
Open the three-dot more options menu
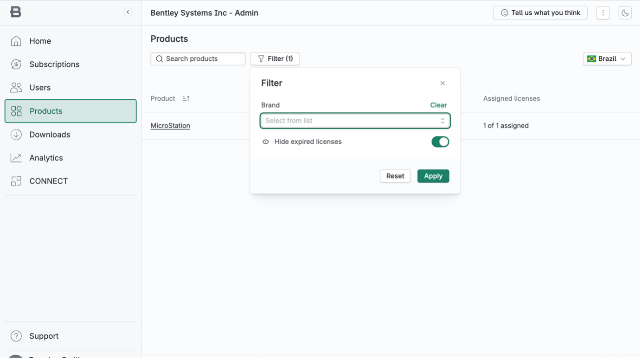coord(605,13)
